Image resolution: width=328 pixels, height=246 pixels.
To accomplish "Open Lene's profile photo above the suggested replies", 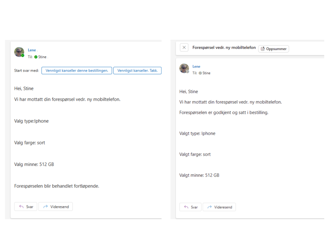I will coord(19,52).
